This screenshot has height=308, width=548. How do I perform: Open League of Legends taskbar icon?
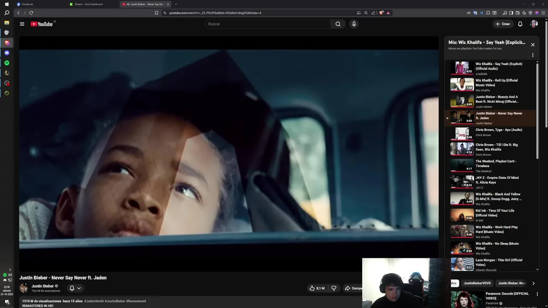(6, 73)
